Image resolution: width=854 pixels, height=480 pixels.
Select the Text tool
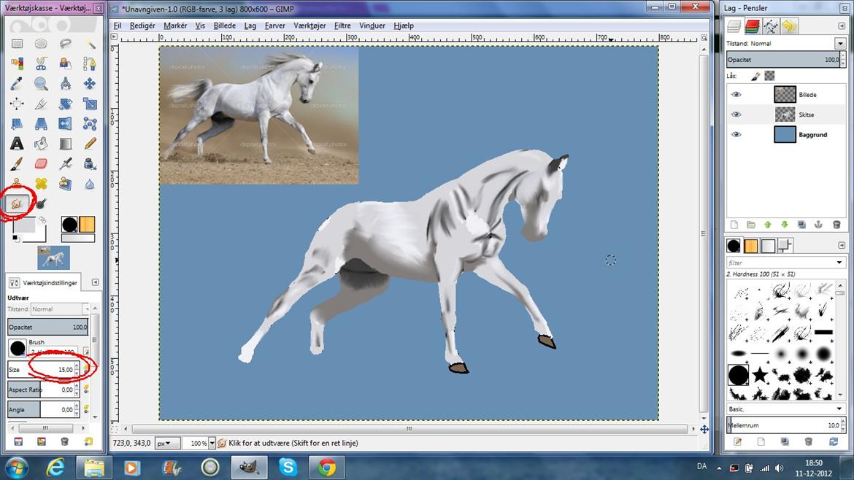click(x=16, y=144)
